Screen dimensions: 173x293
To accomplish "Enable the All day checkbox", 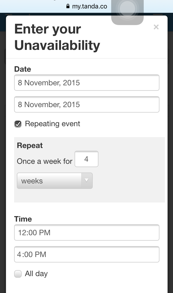I will (18, 274).
